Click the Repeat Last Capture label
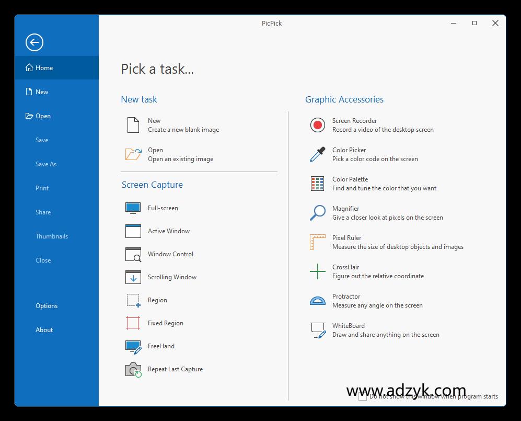This screenshot has height=421, width=521. 175,369
